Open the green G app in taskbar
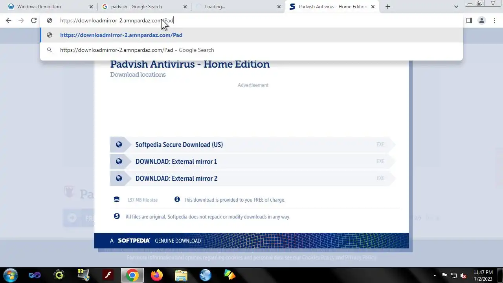 coord(59,275)
